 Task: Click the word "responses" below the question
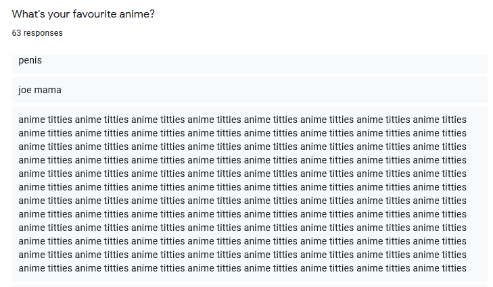coord(43,33)
